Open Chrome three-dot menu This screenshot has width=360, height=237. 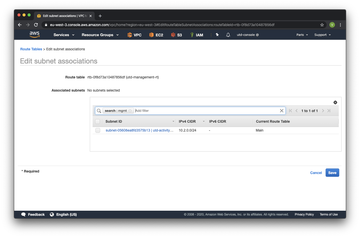[340, 25]
